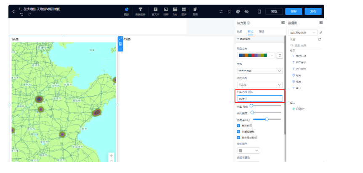The image size is (363, 173).
Task: Go back with the left arrow icon
Action: coord(13,11)
